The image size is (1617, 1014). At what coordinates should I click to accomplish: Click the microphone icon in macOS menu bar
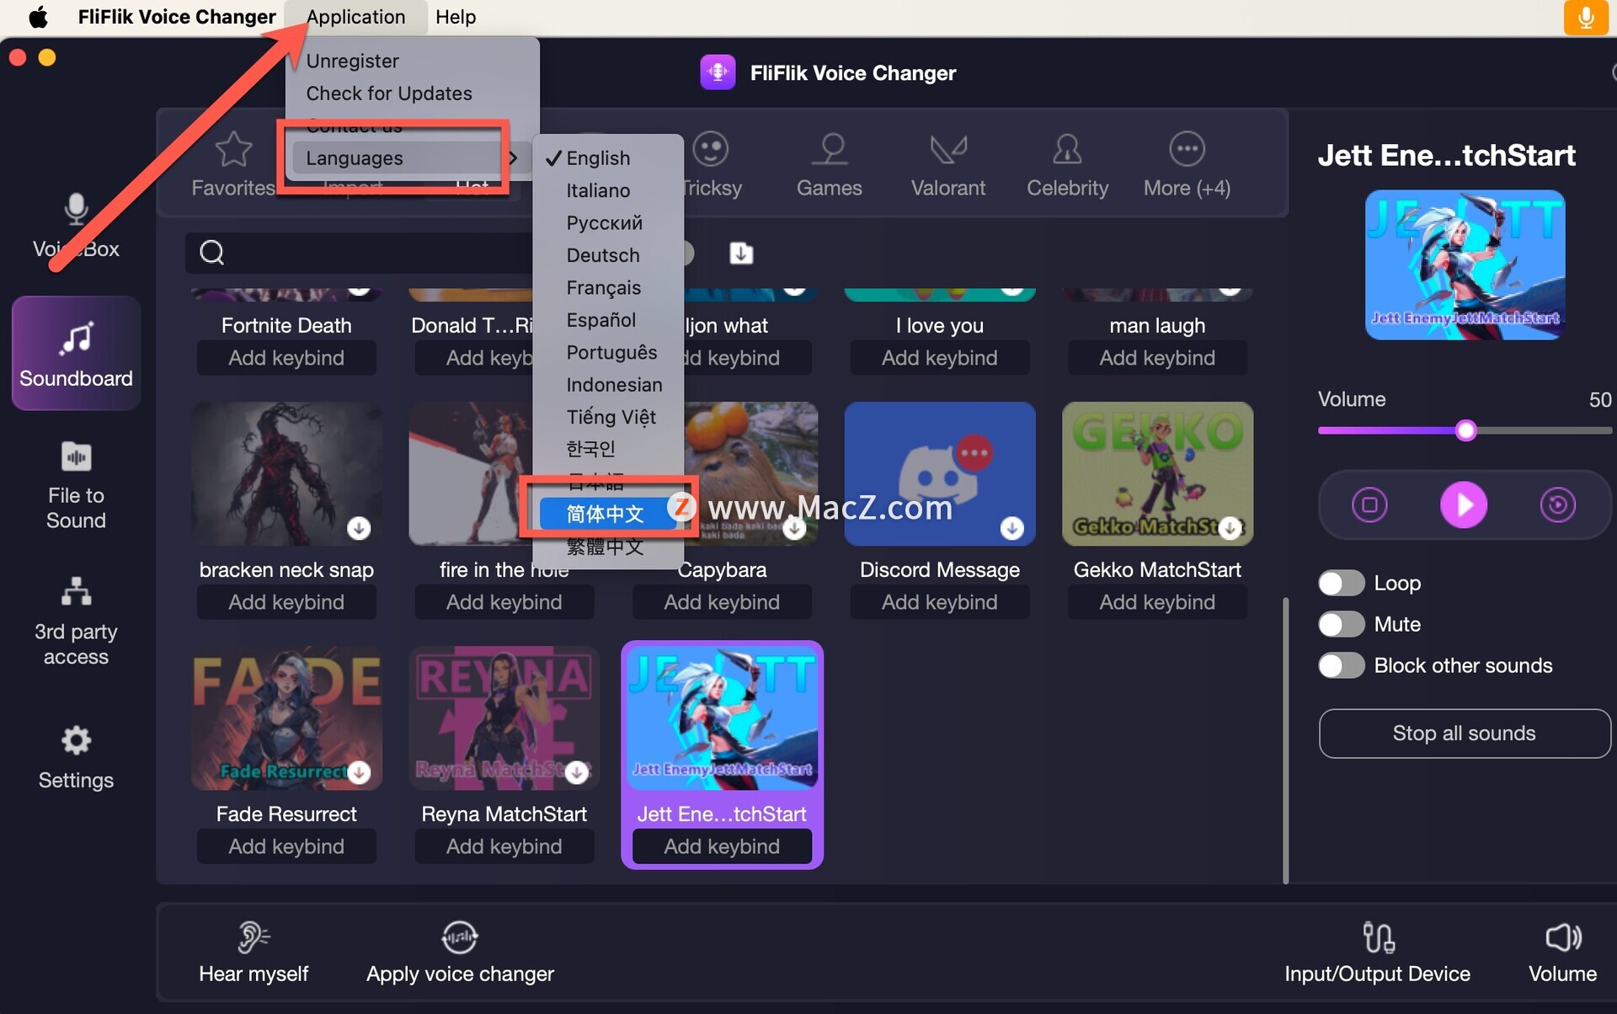coord(1585,17)
